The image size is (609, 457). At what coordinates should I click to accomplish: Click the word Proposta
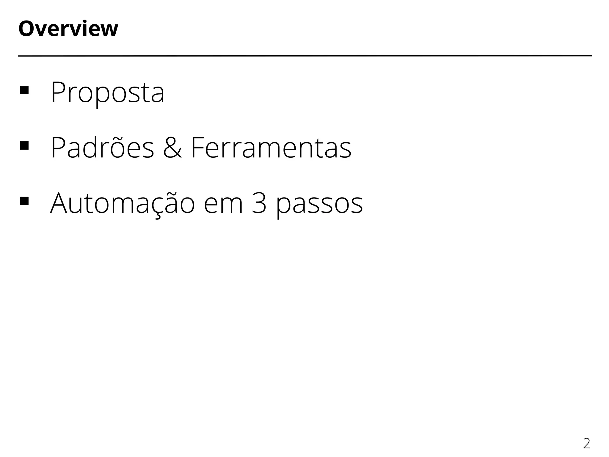click(107, 93)
